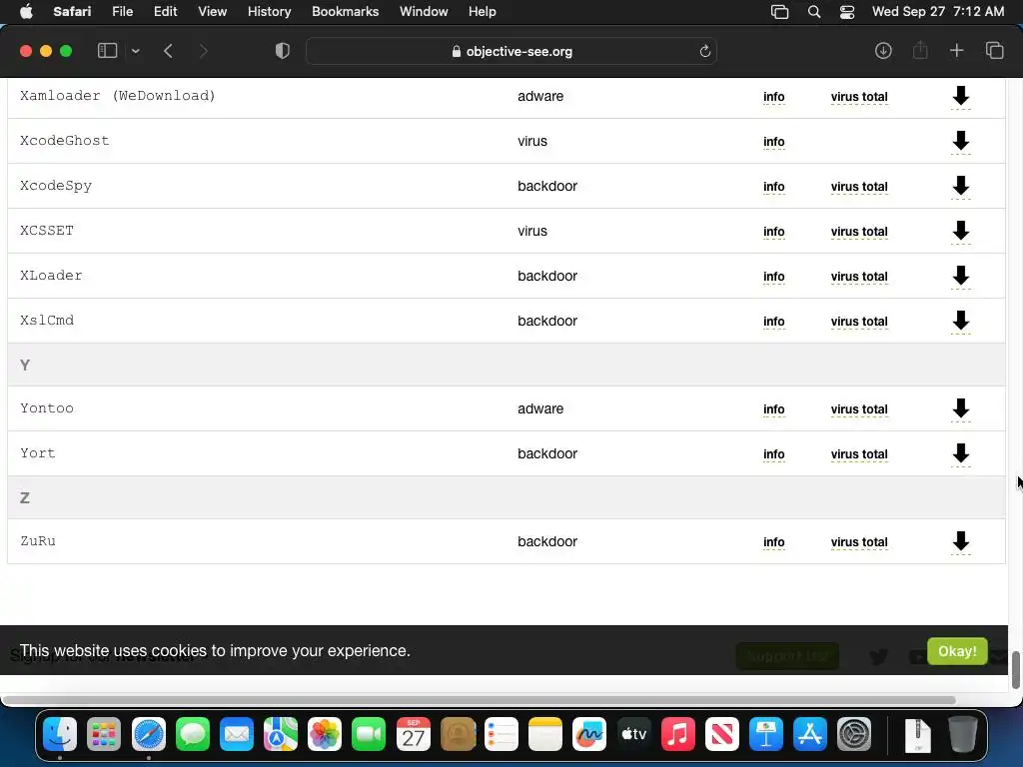1023x767 pixels.
Task: Open Launchpad from the Dock
Action: point(104,734)
